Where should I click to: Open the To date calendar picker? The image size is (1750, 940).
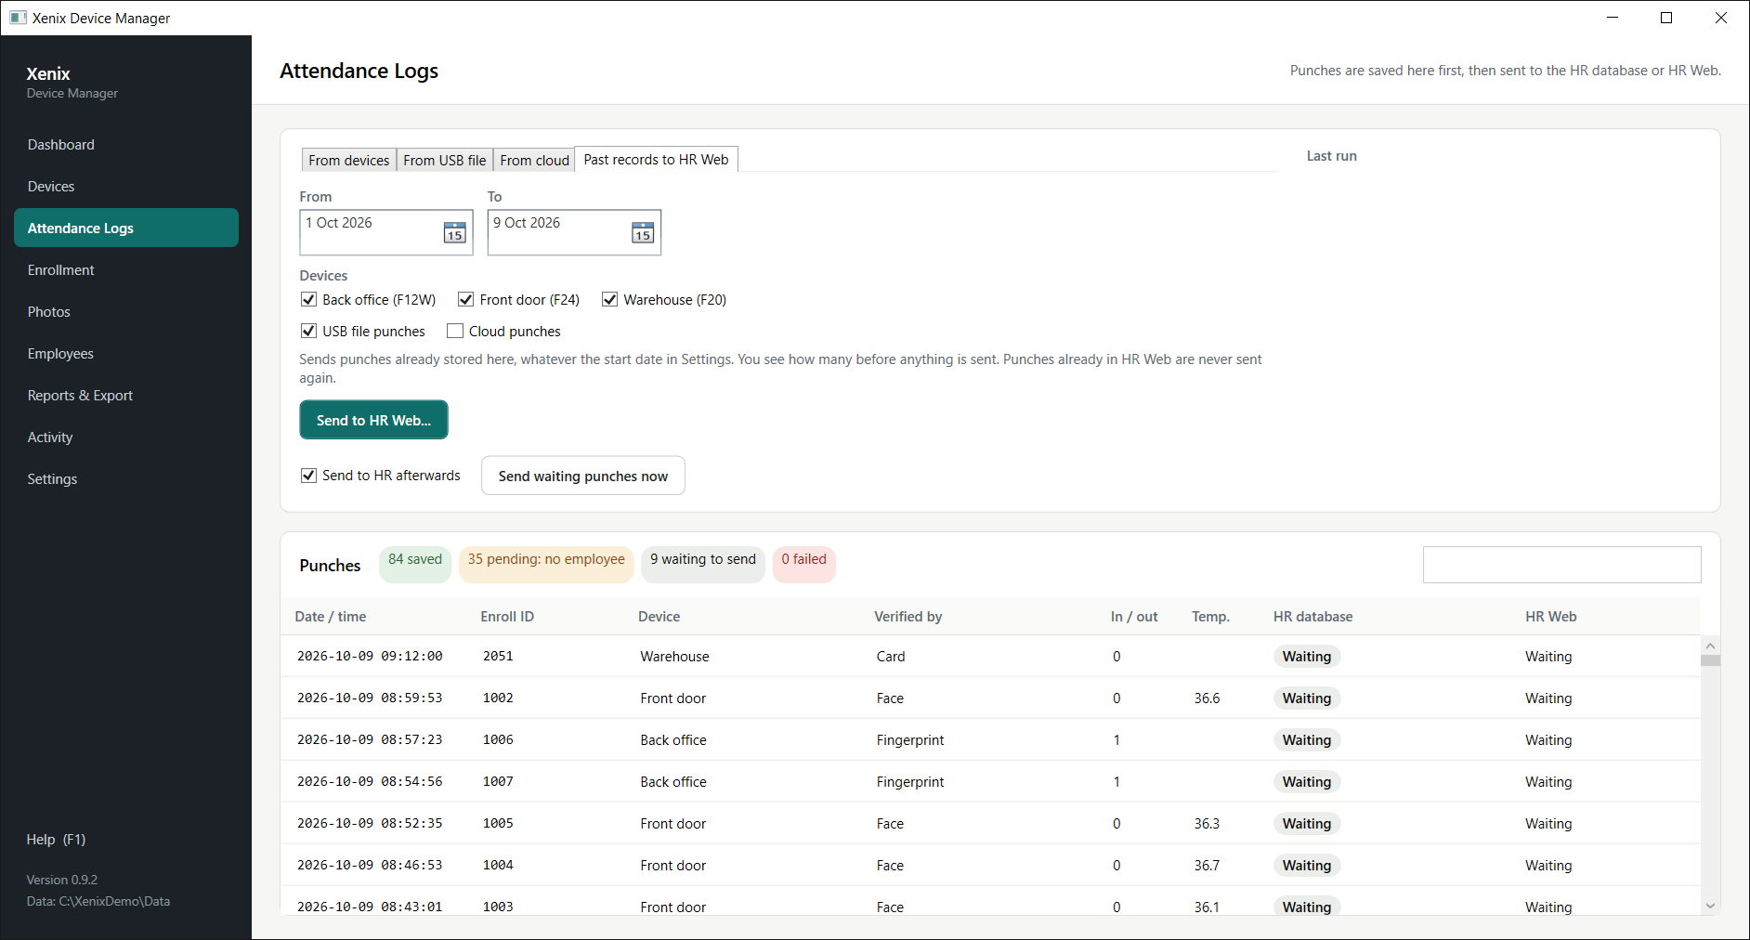point(642,232)
